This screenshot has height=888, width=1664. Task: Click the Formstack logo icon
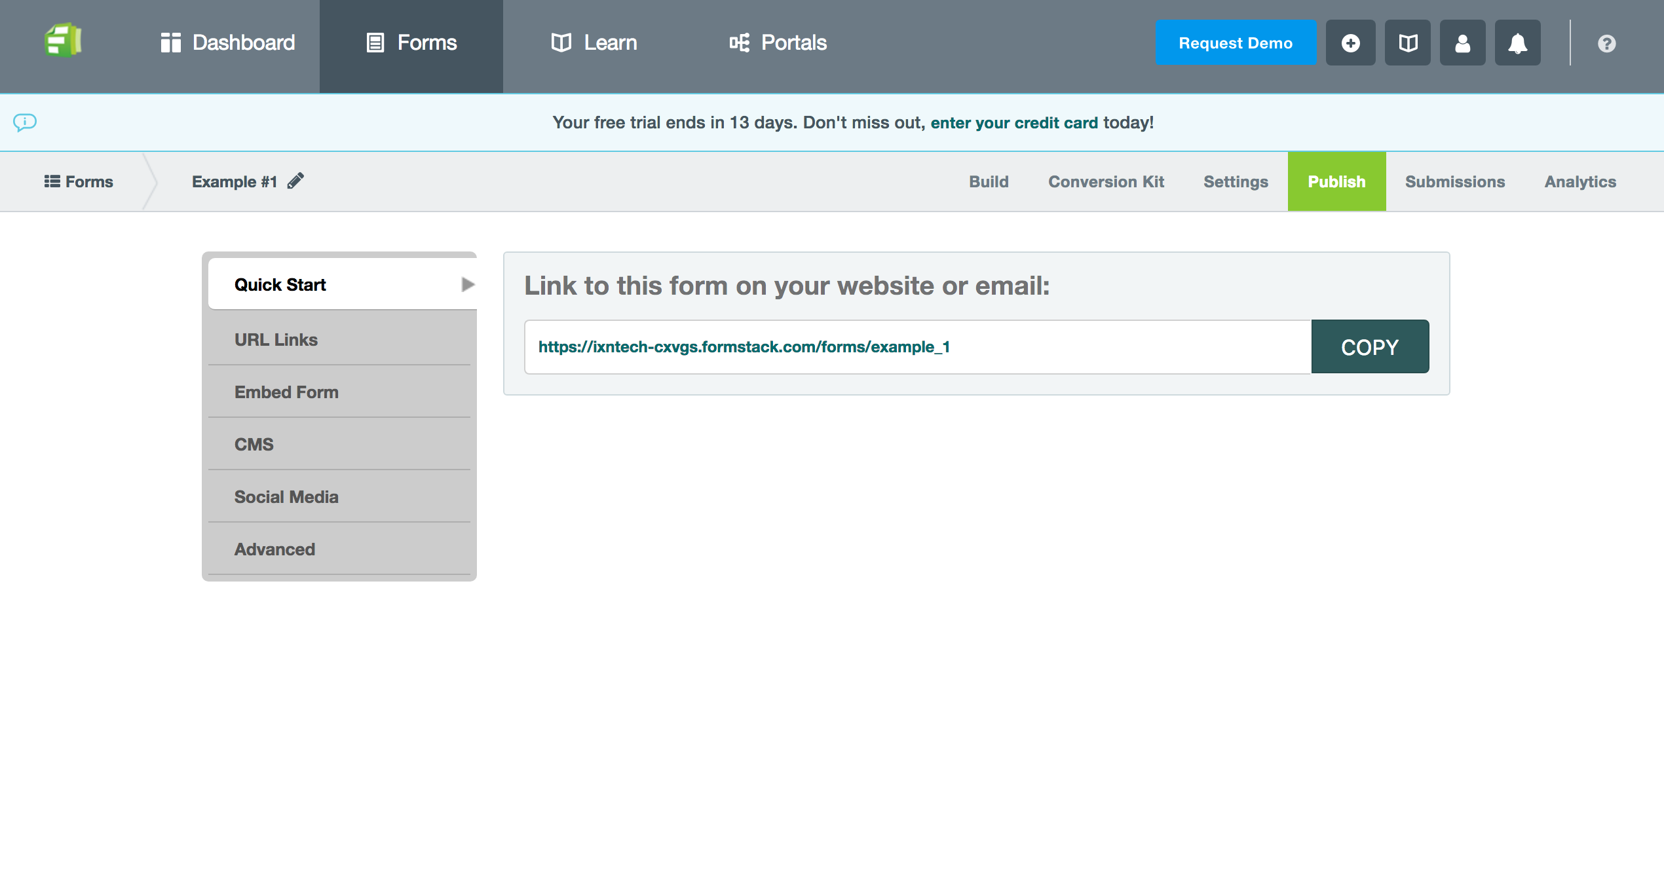(x=63, y=41)
